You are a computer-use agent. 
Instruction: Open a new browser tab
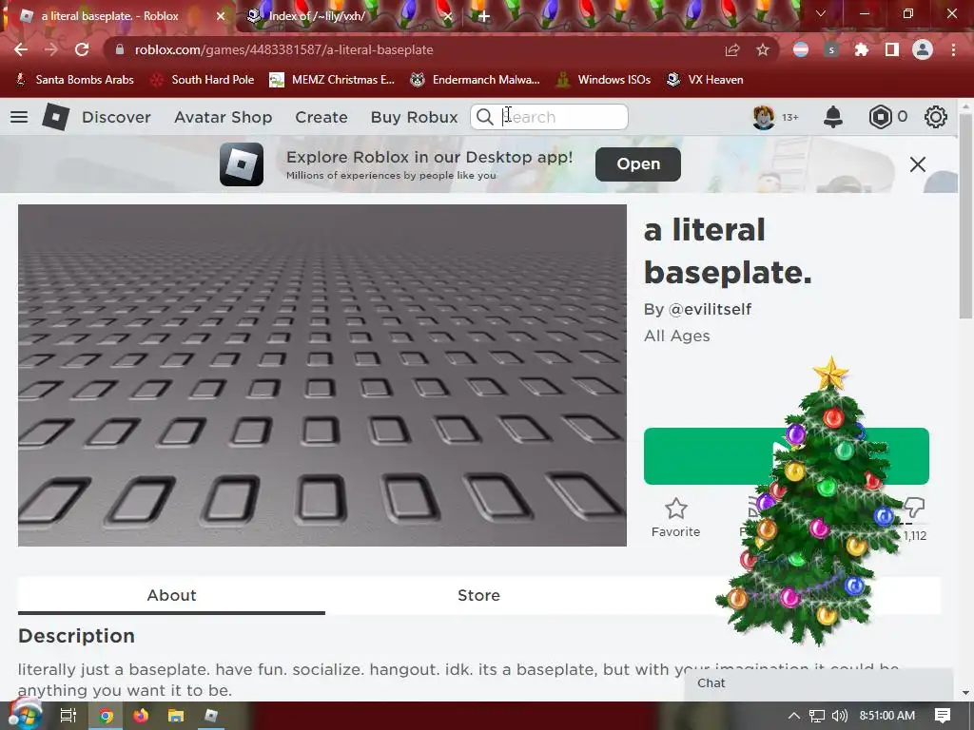click(x=484, y=16)
